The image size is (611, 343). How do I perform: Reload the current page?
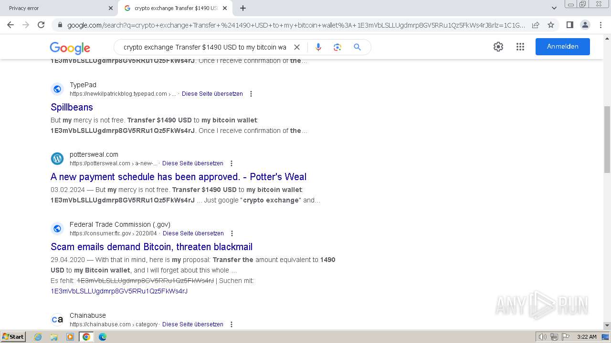(x=41, y=25)
